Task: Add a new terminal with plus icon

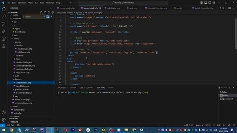Action: 219,88
